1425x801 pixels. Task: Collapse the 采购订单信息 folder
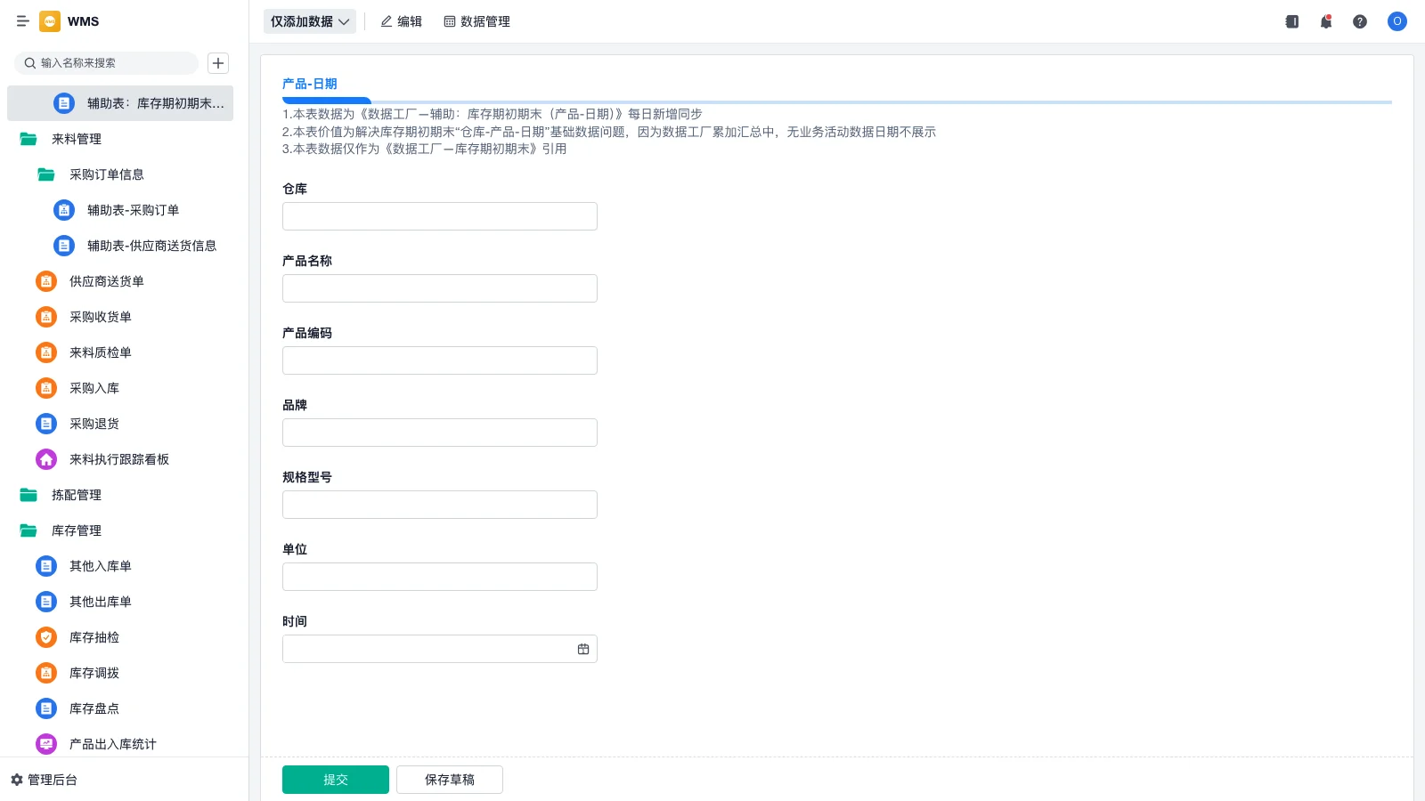(x=46, y=174)
